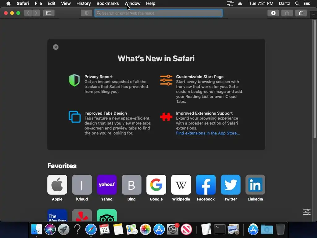
Task: Click the Improved Tabs Design heading
Action: 106,113
